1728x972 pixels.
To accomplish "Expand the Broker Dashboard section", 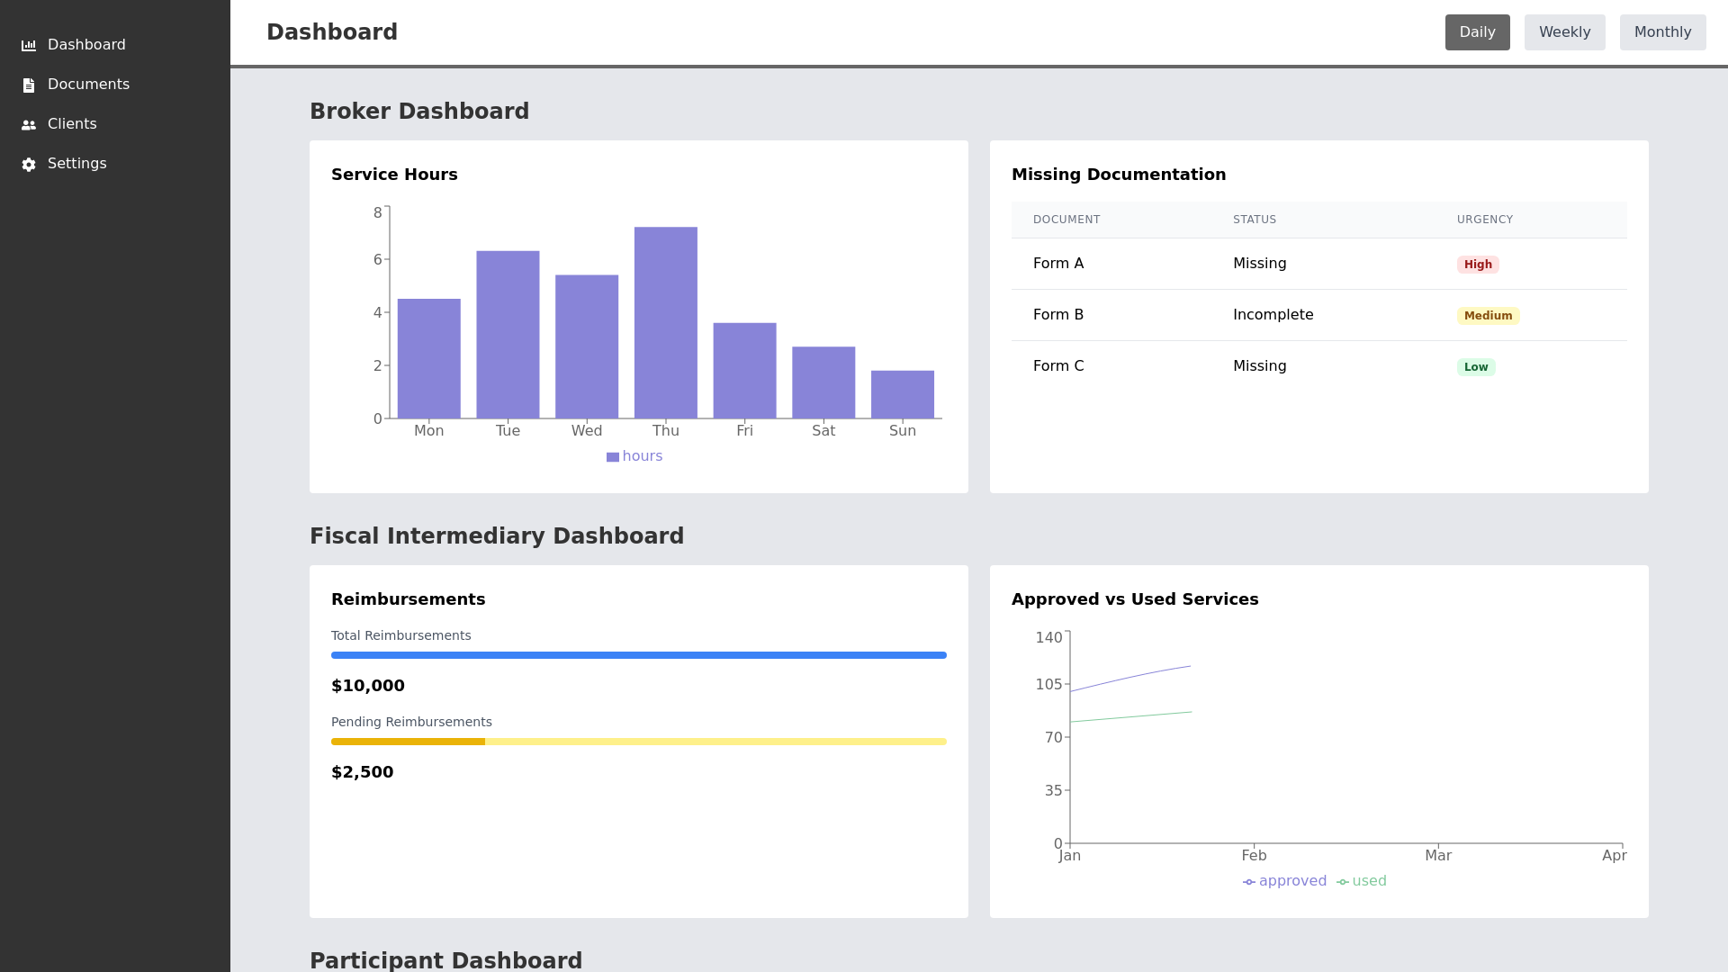I will [x=419, y=111].
